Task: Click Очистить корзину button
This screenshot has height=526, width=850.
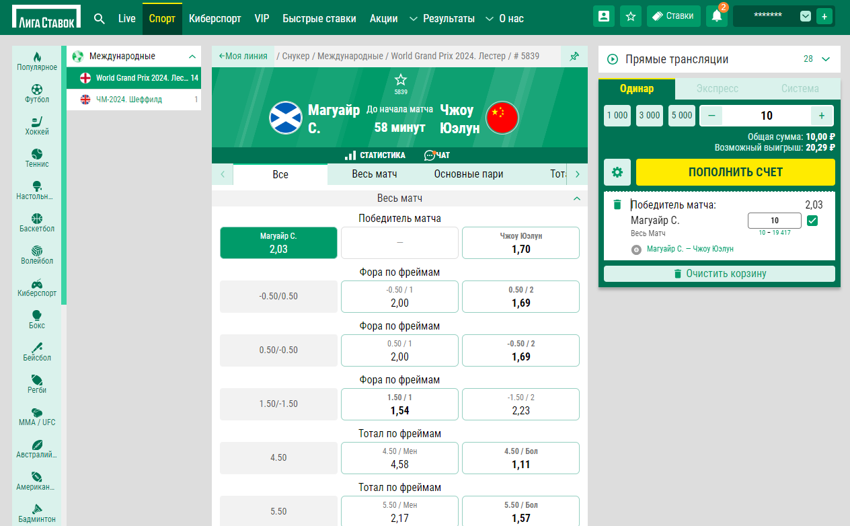Action: tap(720, 274)
